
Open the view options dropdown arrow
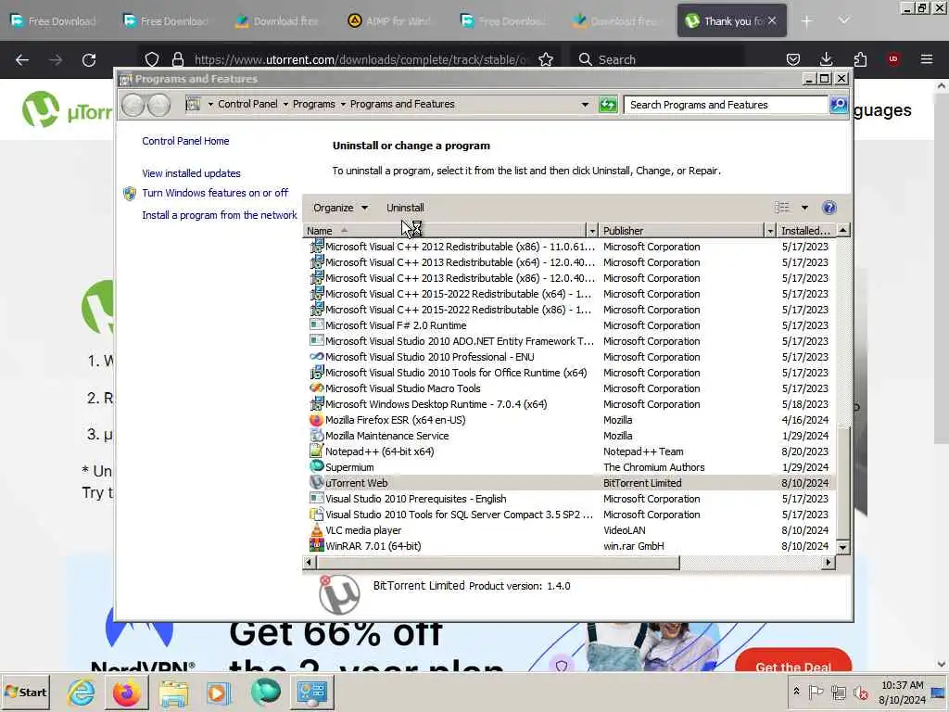804,208
